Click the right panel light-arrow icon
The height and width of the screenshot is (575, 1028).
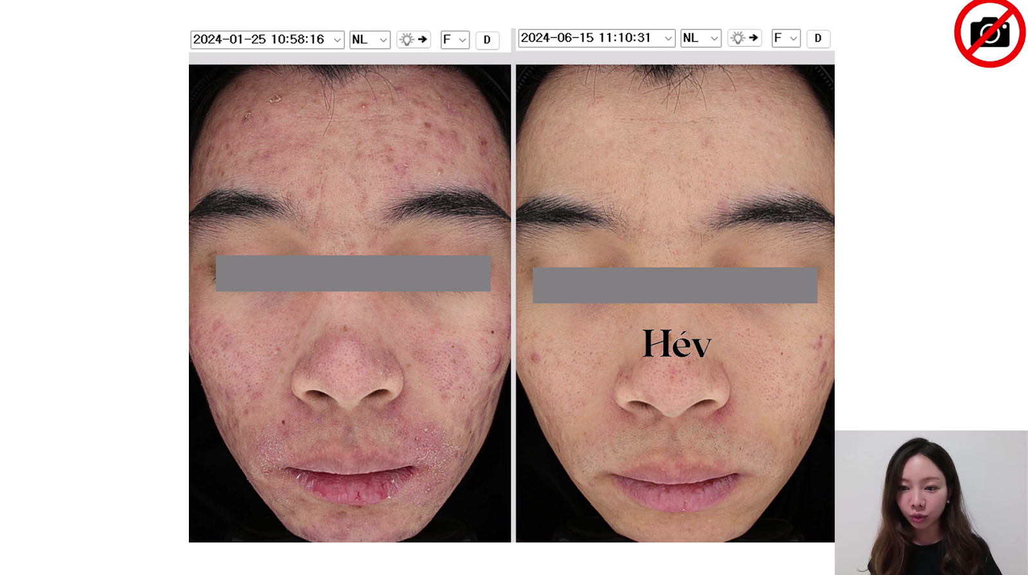point(745,39)
